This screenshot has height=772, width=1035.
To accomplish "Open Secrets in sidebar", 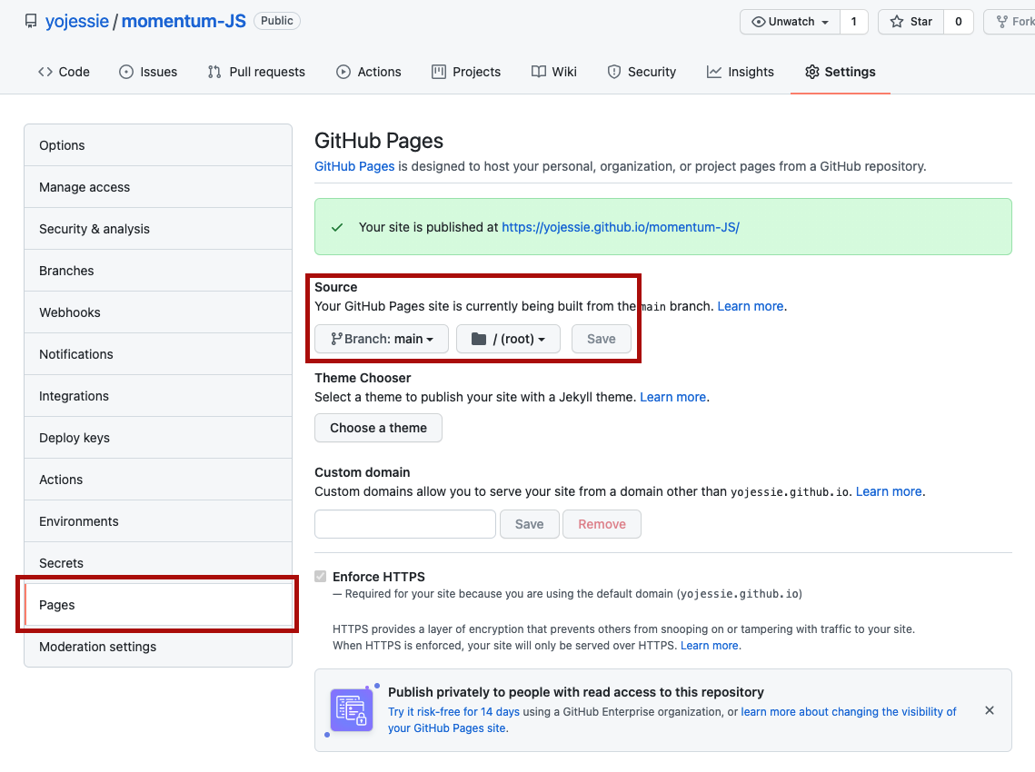I will tap(158, 563).
